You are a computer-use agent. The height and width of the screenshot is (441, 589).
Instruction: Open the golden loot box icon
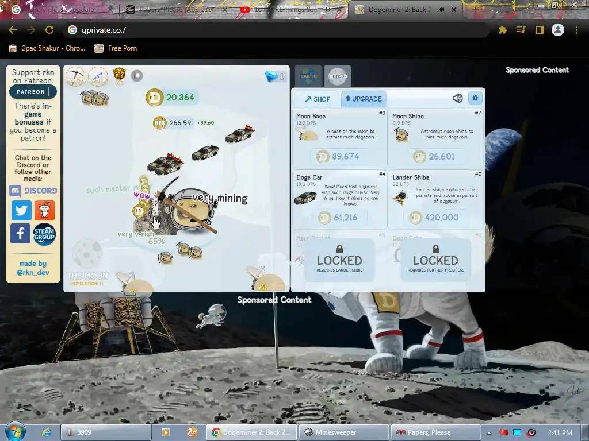pyautogui.click(x=119, y=76)
